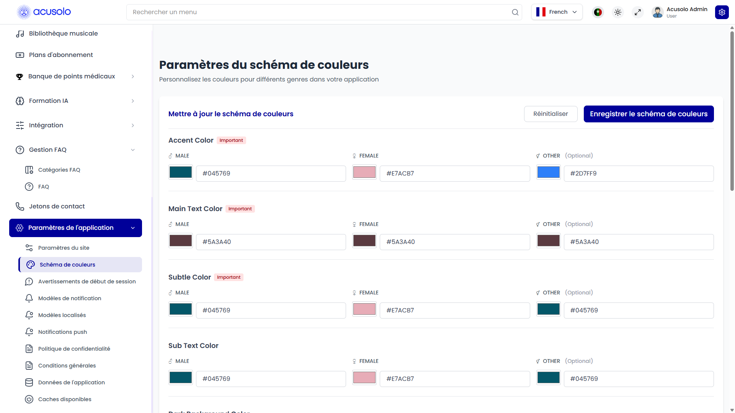The image size is (735, 413).
Task: Collapse Paramètres de l'application chevron
Action: tap(133, 228)
